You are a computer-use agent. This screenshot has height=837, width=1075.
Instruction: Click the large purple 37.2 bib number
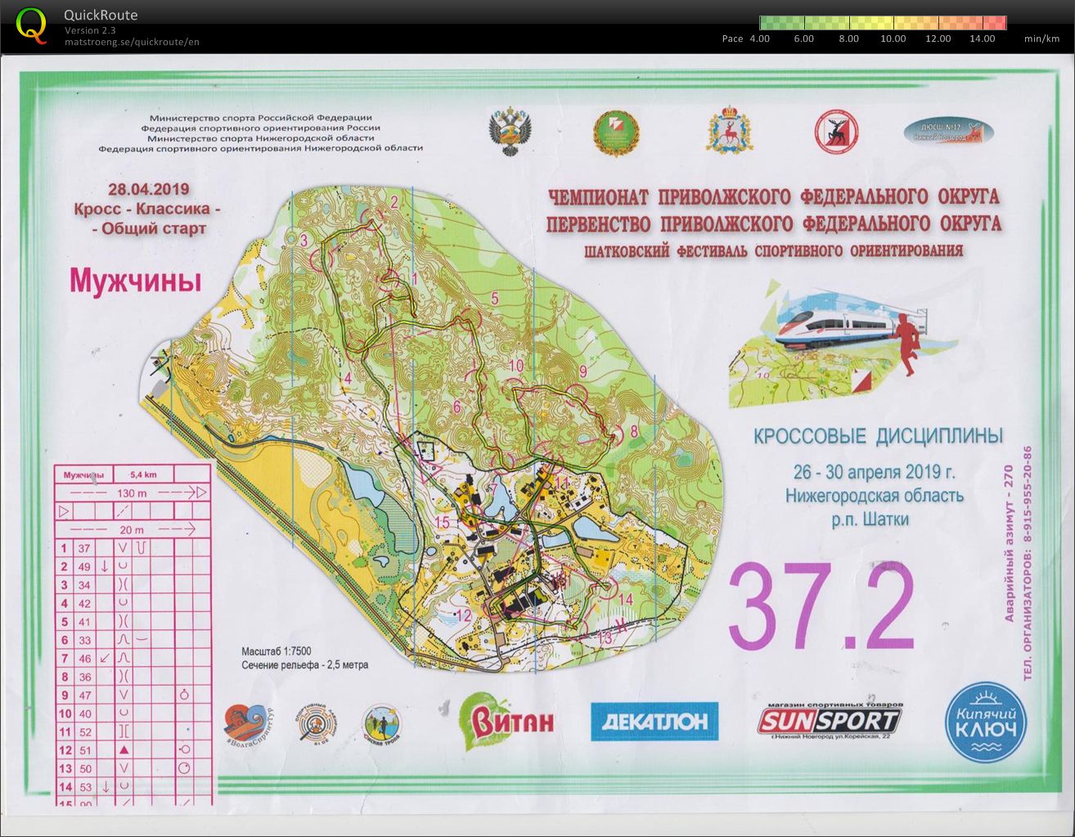[x=820, y=606]
